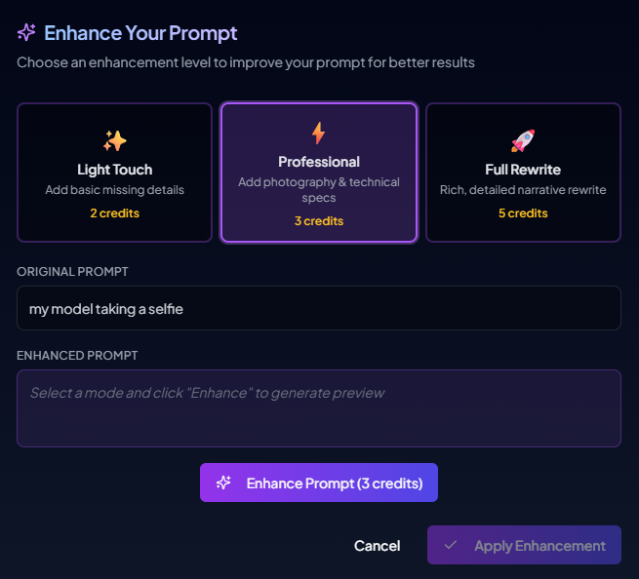Choose the Professional enhancement level title
This screenshot has height=579, width=639.
pos(319,162)
